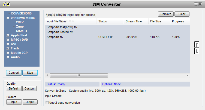This screenshot has width=205, height=110.
Task: Select the Flash category label
Action: pyautogui.click(x=15, y=48)
